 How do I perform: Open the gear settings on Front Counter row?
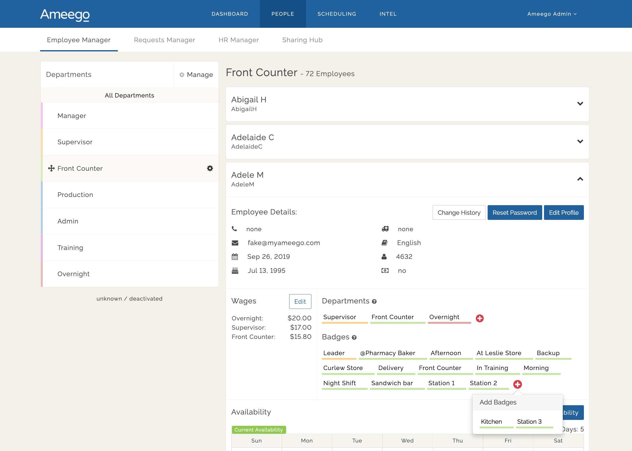210,168
